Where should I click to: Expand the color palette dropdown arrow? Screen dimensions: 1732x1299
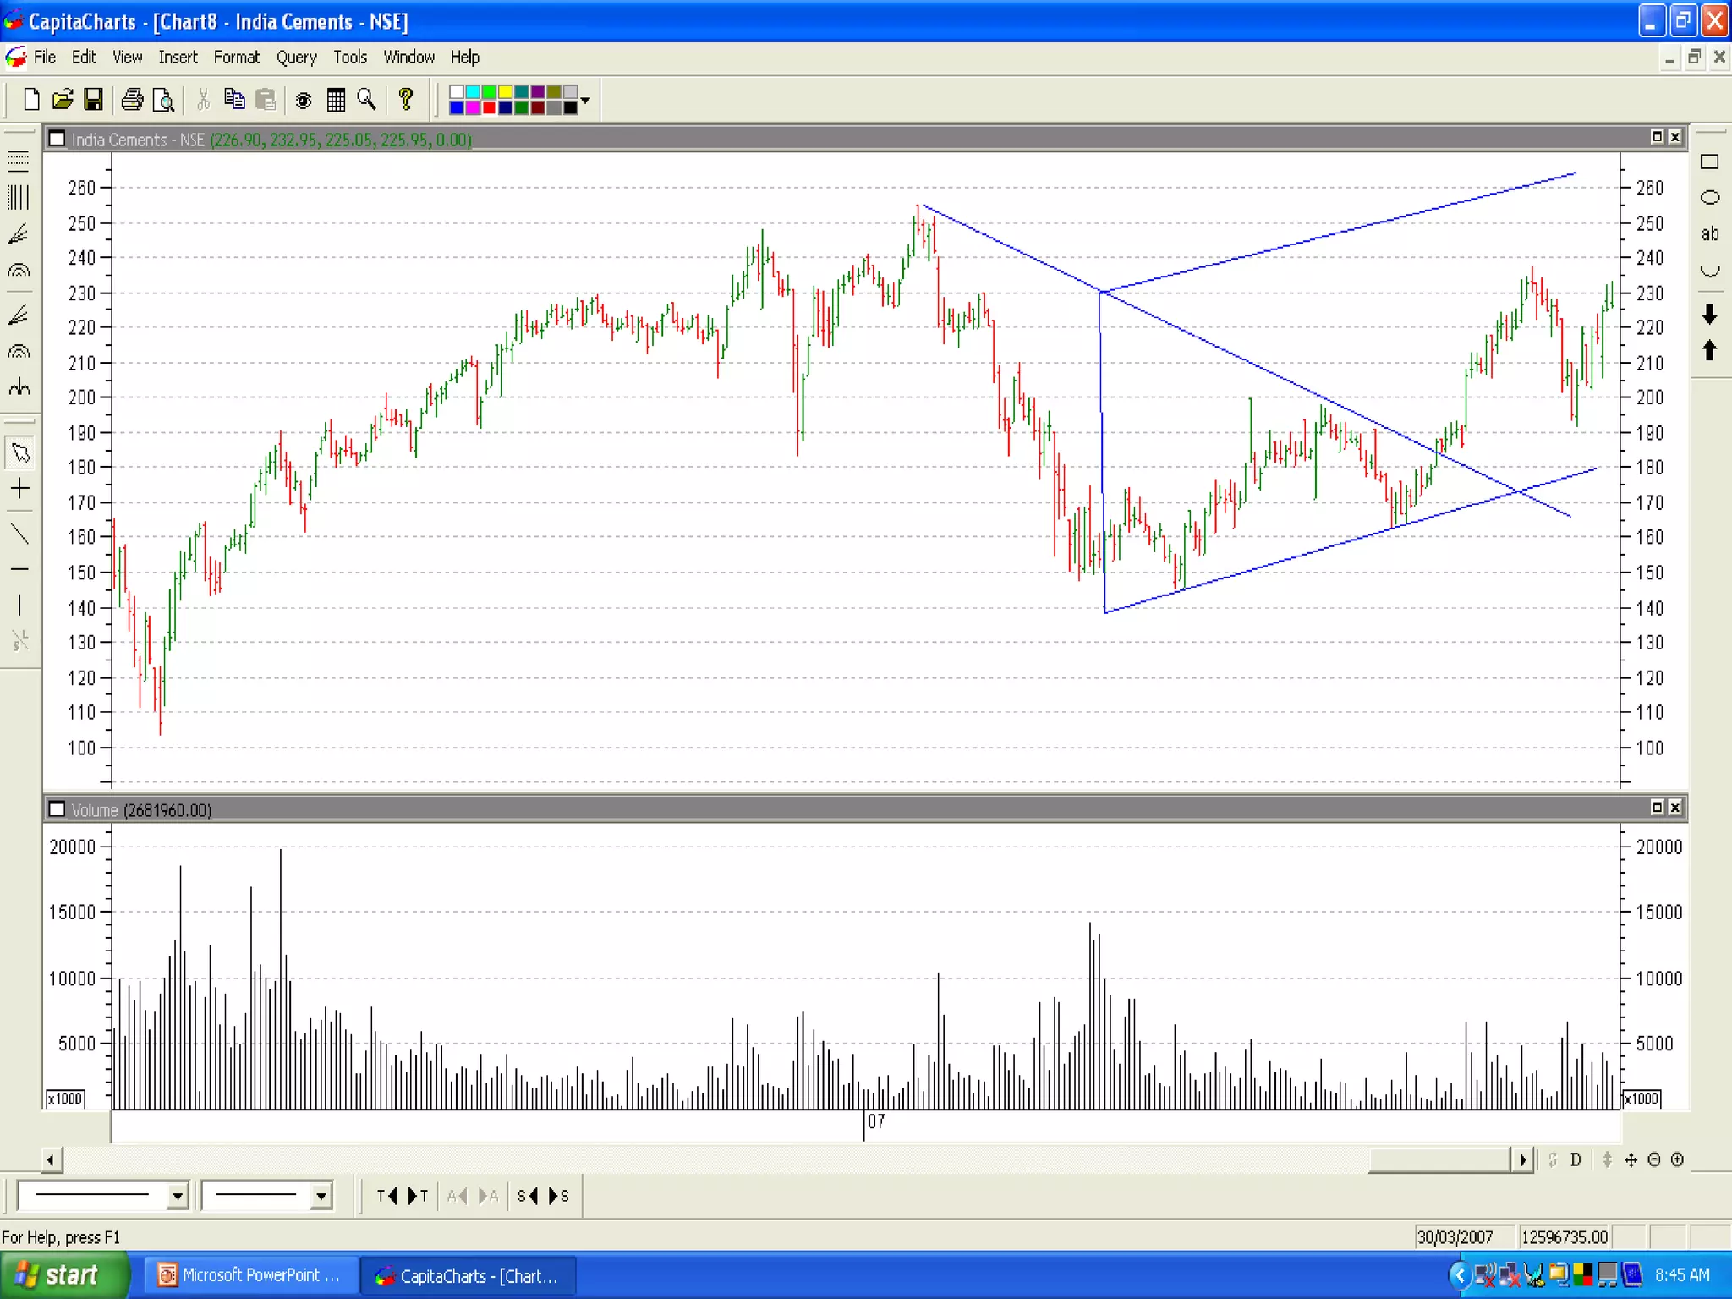point(585,100)
